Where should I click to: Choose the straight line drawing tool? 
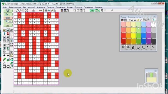coord(4,63)
